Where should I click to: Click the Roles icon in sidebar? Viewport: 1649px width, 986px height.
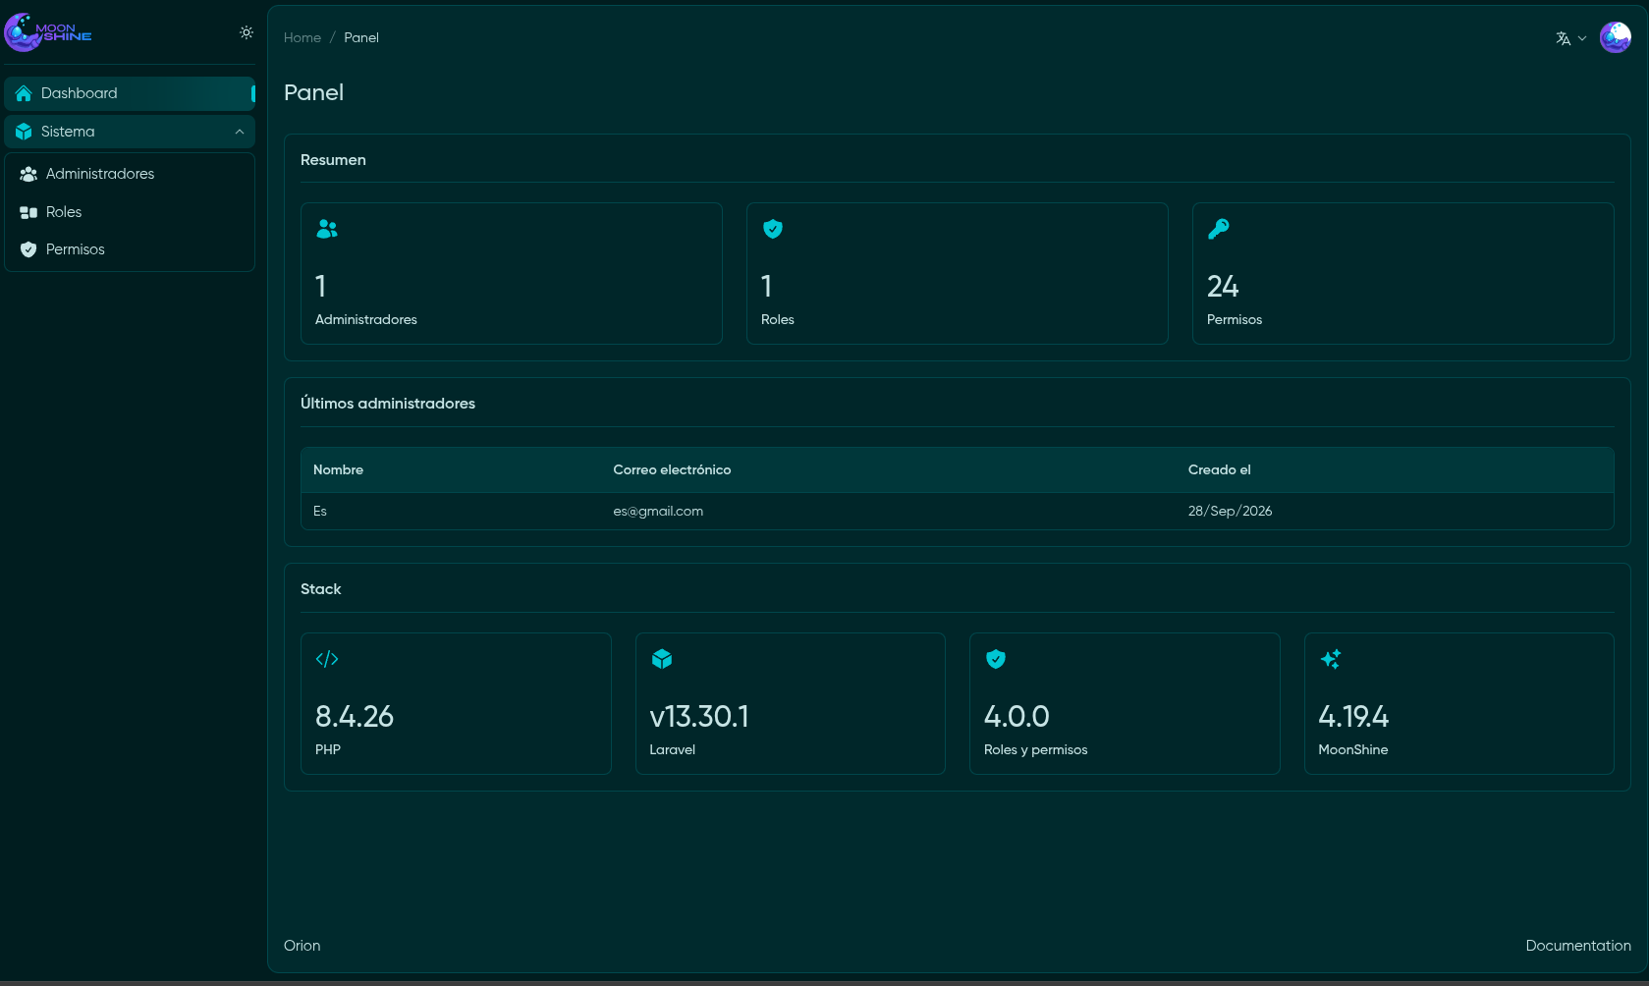click(x=28, y=212)
